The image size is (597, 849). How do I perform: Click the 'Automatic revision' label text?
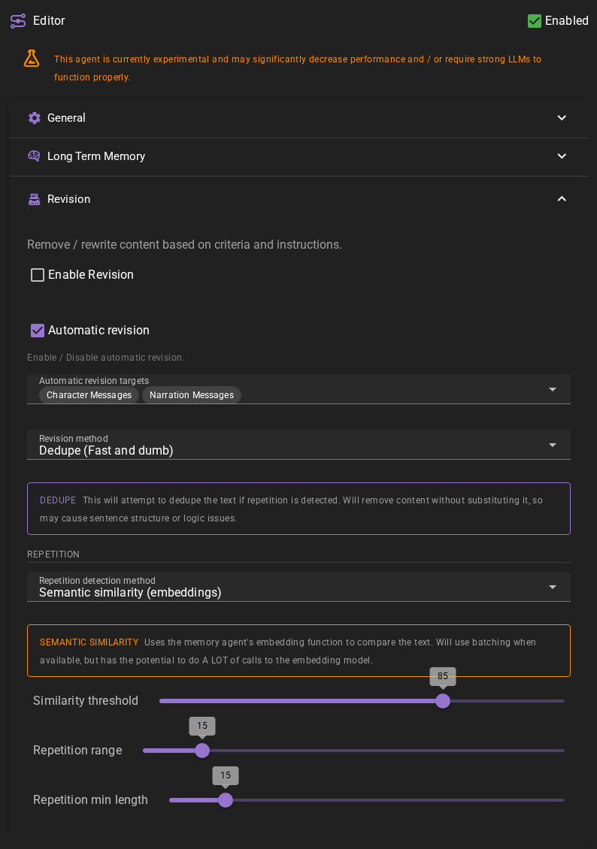tap(98, 331)
